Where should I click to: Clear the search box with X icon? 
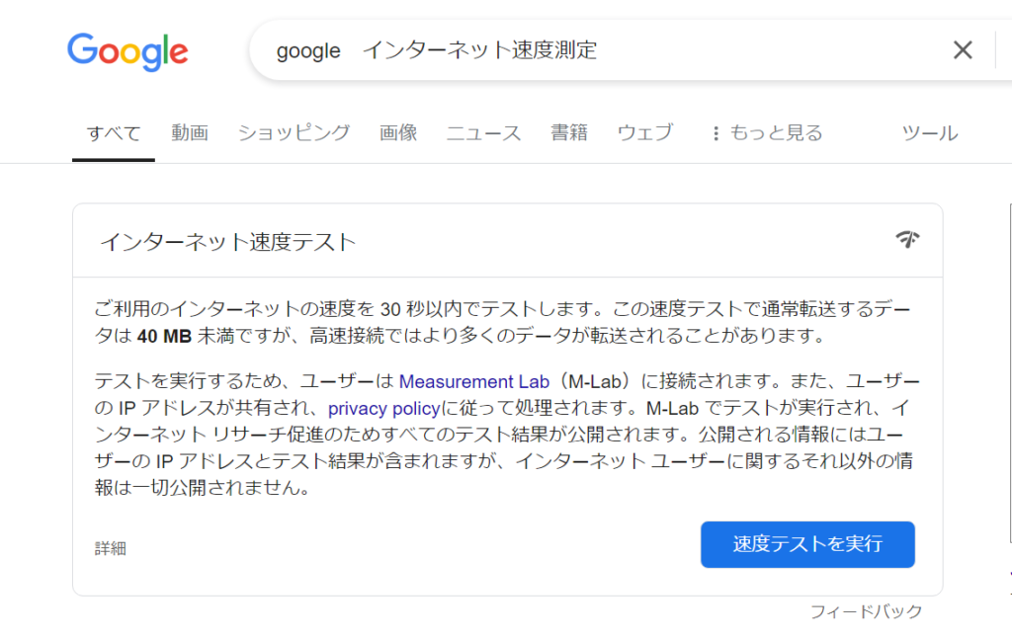click(x=962, y=50)
